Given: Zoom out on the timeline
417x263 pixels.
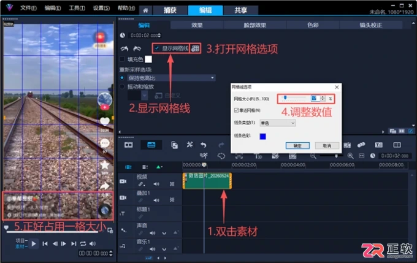Looking at the screenshot, I should tap(313, 156).
